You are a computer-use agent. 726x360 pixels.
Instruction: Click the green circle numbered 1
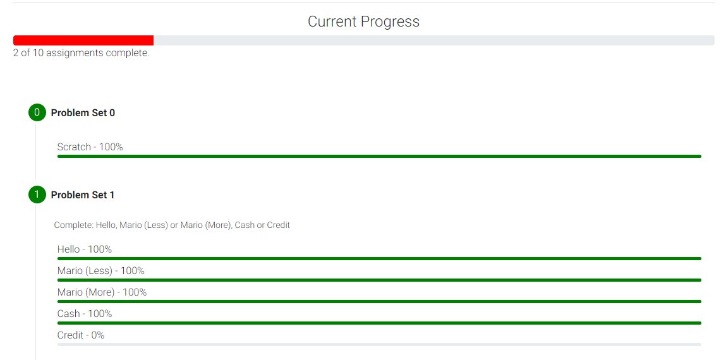(x=37, y=195)
